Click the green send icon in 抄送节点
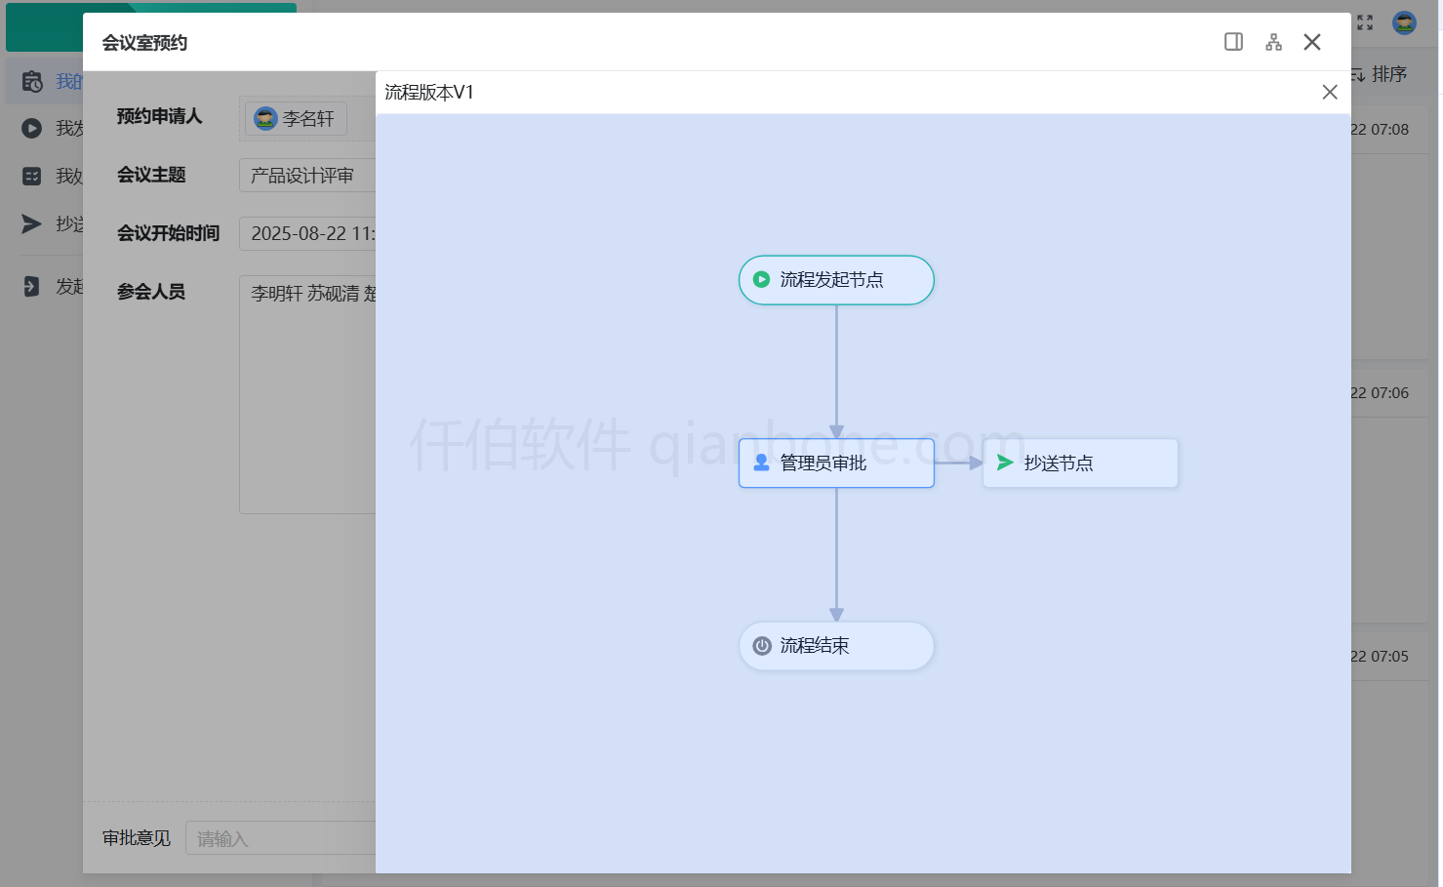This screenshot has width=1443, height=887. (1004, 463)
